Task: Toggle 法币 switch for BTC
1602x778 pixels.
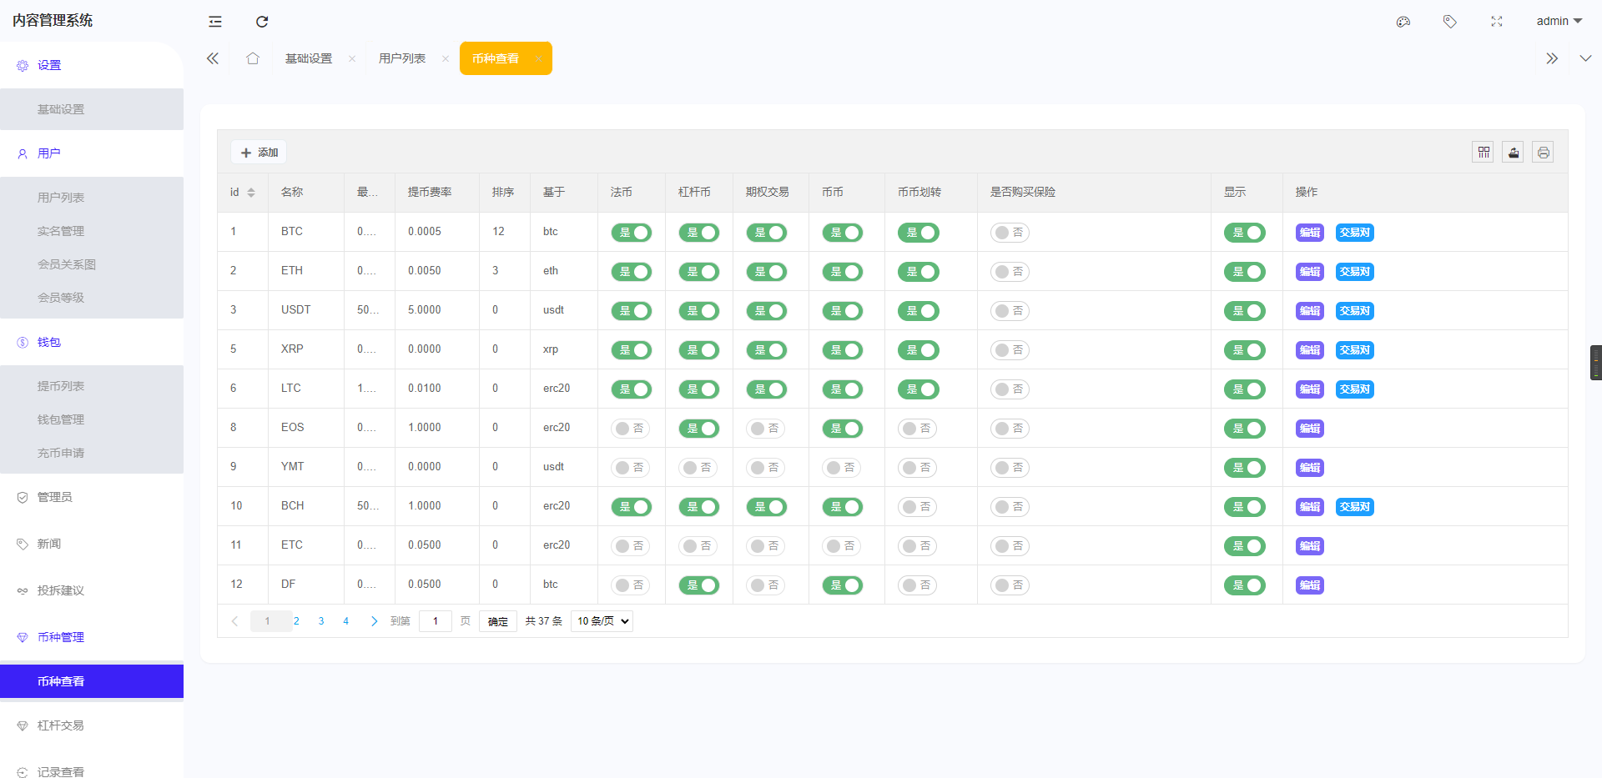Action: pos(632,233)
